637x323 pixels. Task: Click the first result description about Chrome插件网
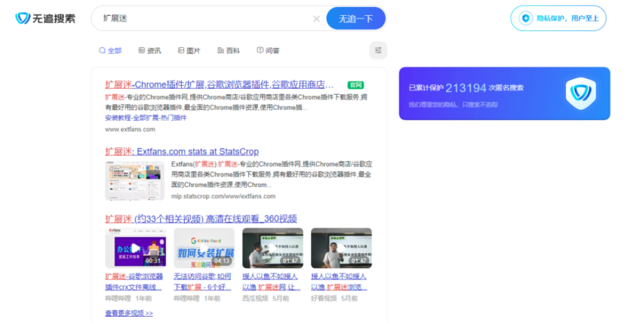click(x=236, y=102)
